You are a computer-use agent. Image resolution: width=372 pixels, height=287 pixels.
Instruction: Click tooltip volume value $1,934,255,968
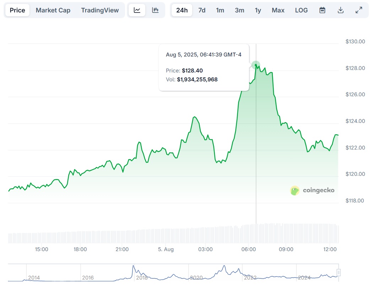tap(197, 80)
